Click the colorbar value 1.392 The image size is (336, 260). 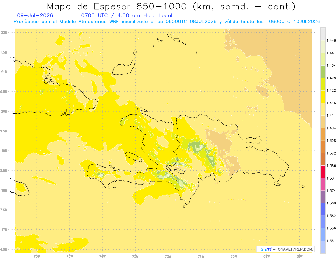[331, 153]
